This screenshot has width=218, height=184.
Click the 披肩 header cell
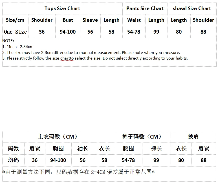tap(193, 137)
